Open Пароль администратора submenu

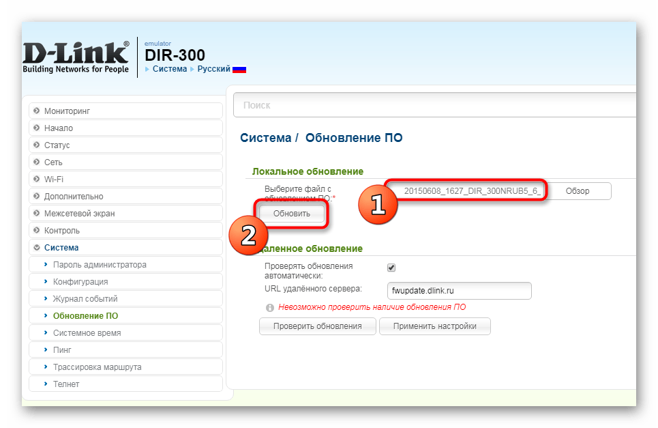coord(125,265)
